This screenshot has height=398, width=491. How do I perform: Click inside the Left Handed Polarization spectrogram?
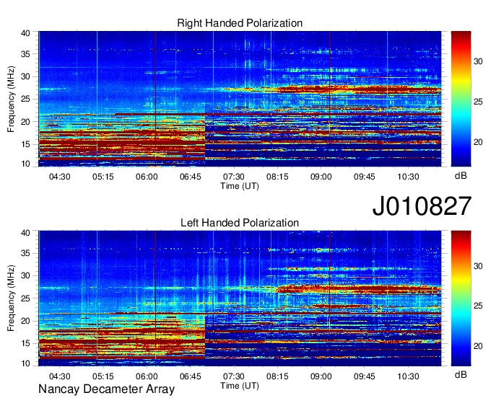tap(240, 298)
